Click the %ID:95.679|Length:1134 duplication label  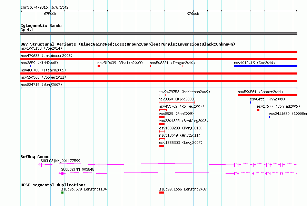84,189
